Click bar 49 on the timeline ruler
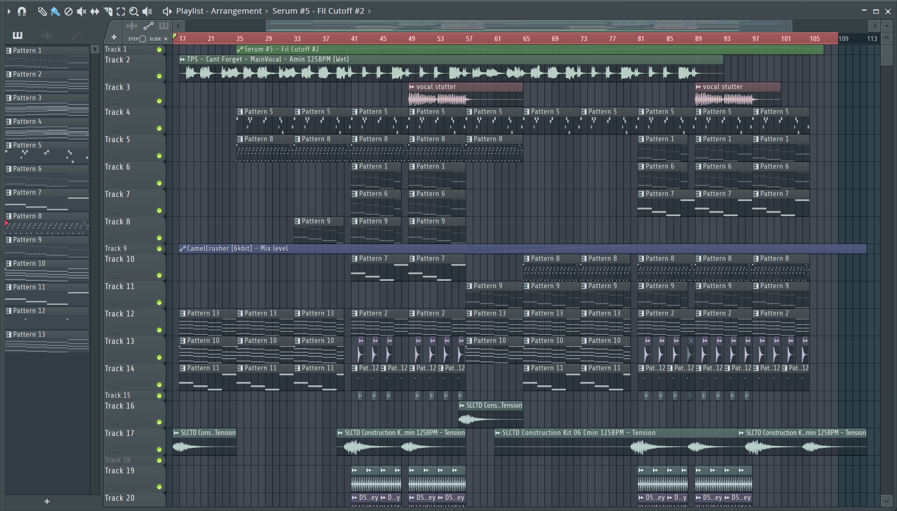Viewport: 897px width, 511px height. pos(412,39)
